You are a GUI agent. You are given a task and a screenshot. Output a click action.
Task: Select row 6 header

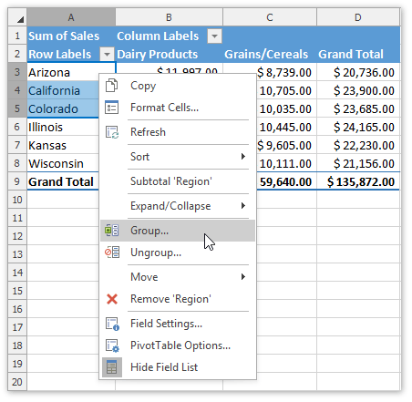tap(17, 127)
